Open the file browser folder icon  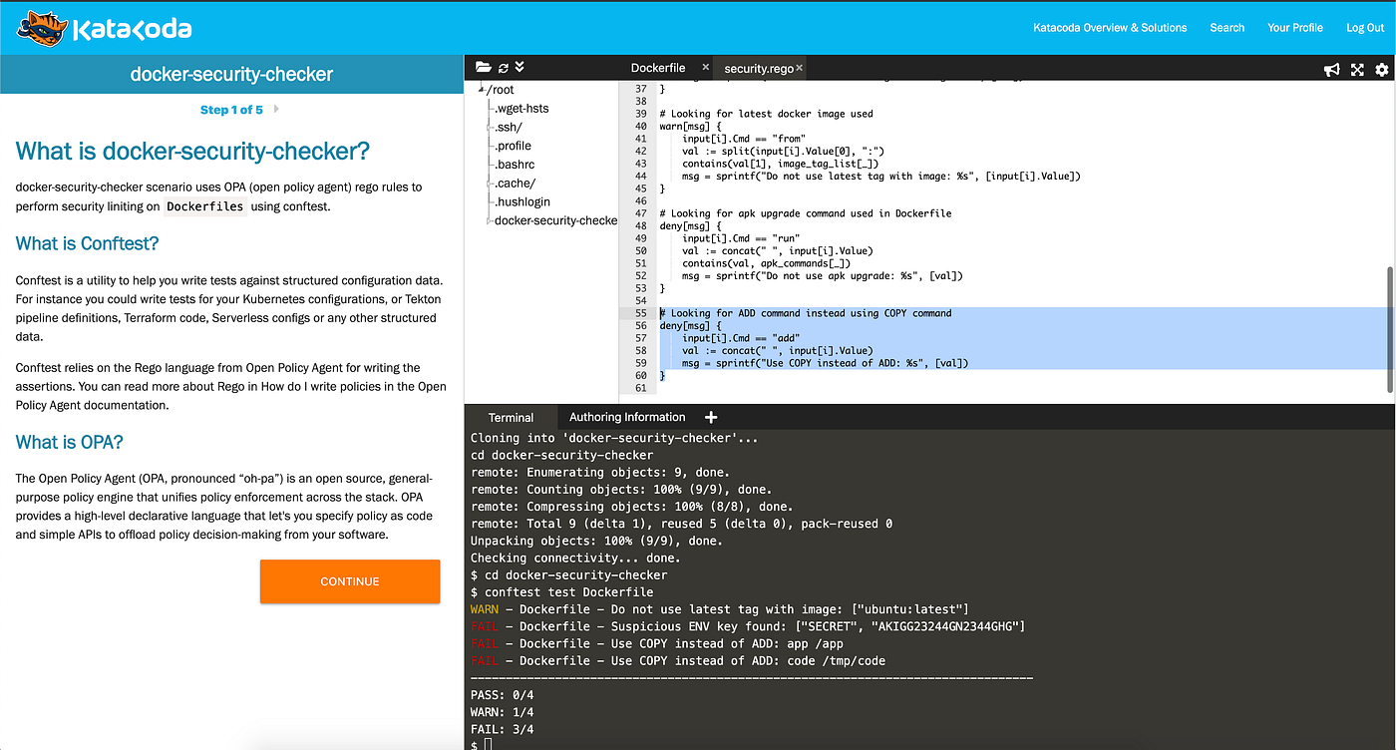484,67
